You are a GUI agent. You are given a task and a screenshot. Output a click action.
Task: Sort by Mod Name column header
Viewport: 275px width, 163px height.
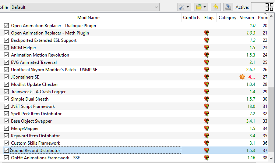point(88,18)
